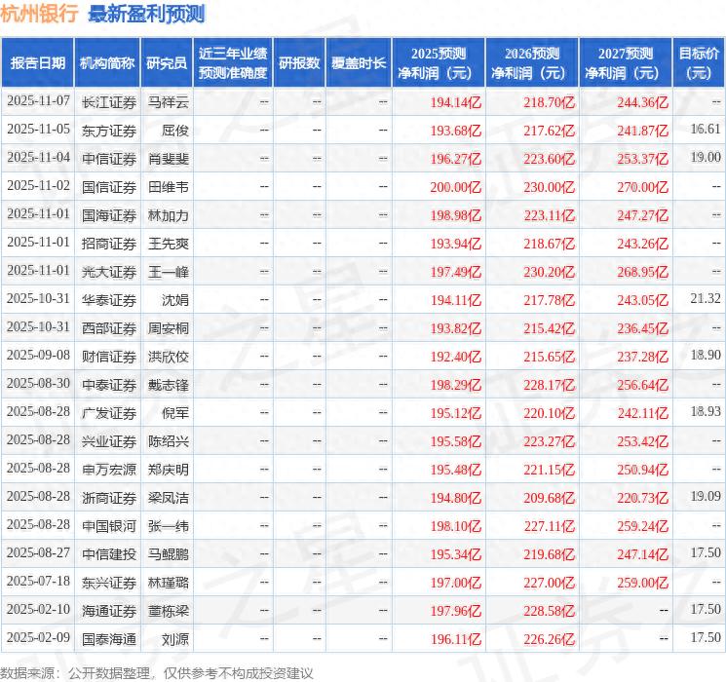The width and height of the screenshot is (726, 682).
Task: Select 光大证券 institution cell
Action: point(109,271)
